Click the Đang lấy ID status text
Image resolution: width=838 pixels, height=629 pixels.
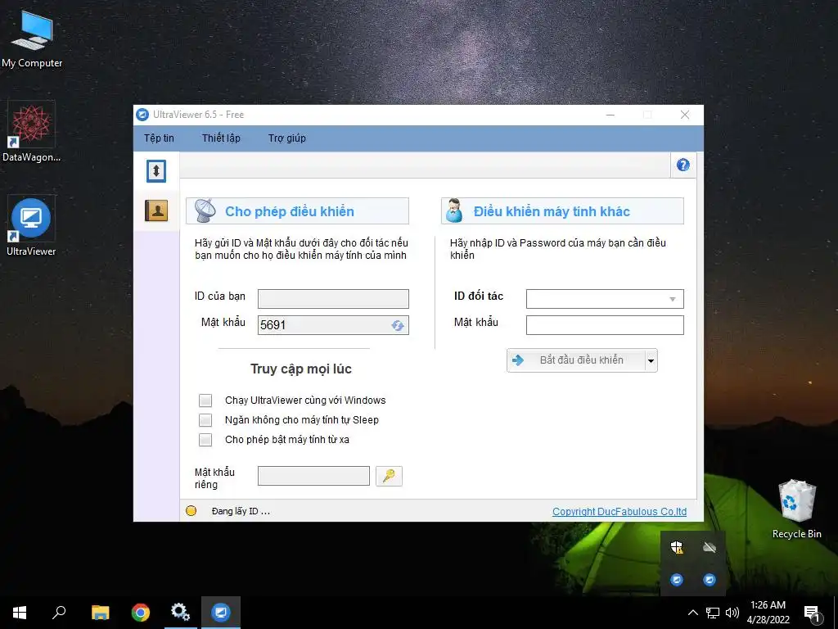pos(241,511)
